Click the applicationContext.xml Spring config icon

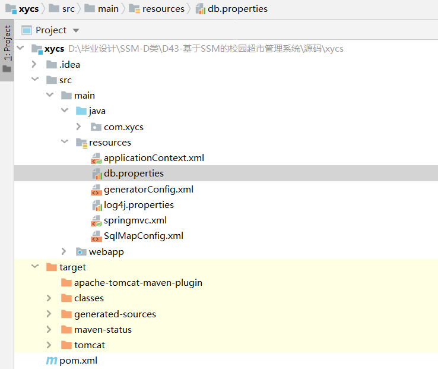pos(96,159)
